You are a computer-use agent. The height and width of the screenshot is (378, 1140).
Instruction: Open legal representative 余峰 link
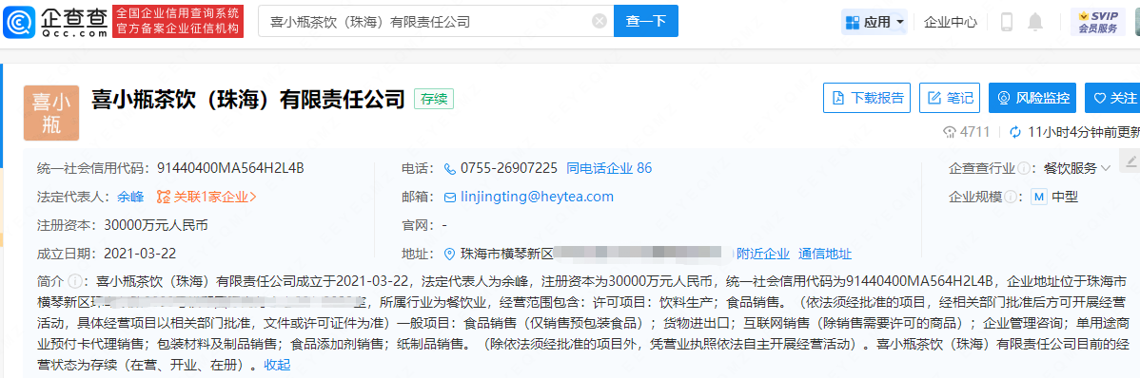(130, 197)
